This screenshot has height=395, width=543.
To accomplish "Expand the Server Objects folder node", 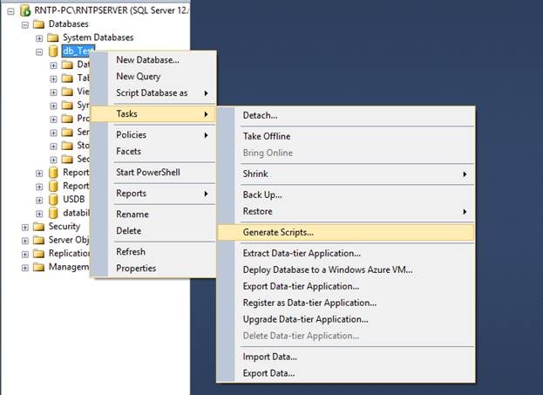I will 25,241.
